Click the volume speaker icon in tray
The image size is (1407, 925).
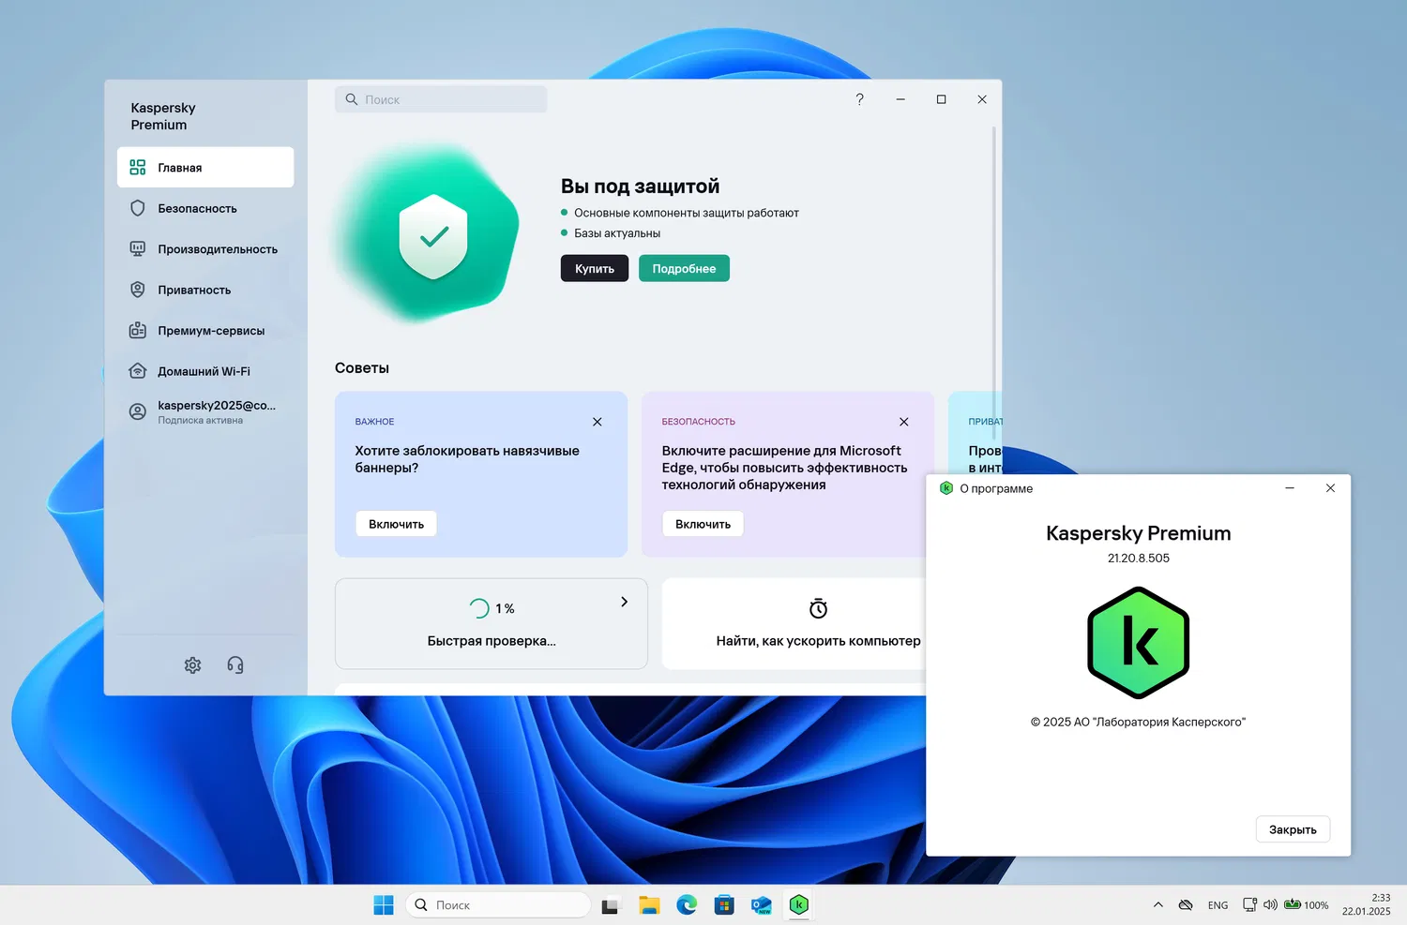(1270, 904)
